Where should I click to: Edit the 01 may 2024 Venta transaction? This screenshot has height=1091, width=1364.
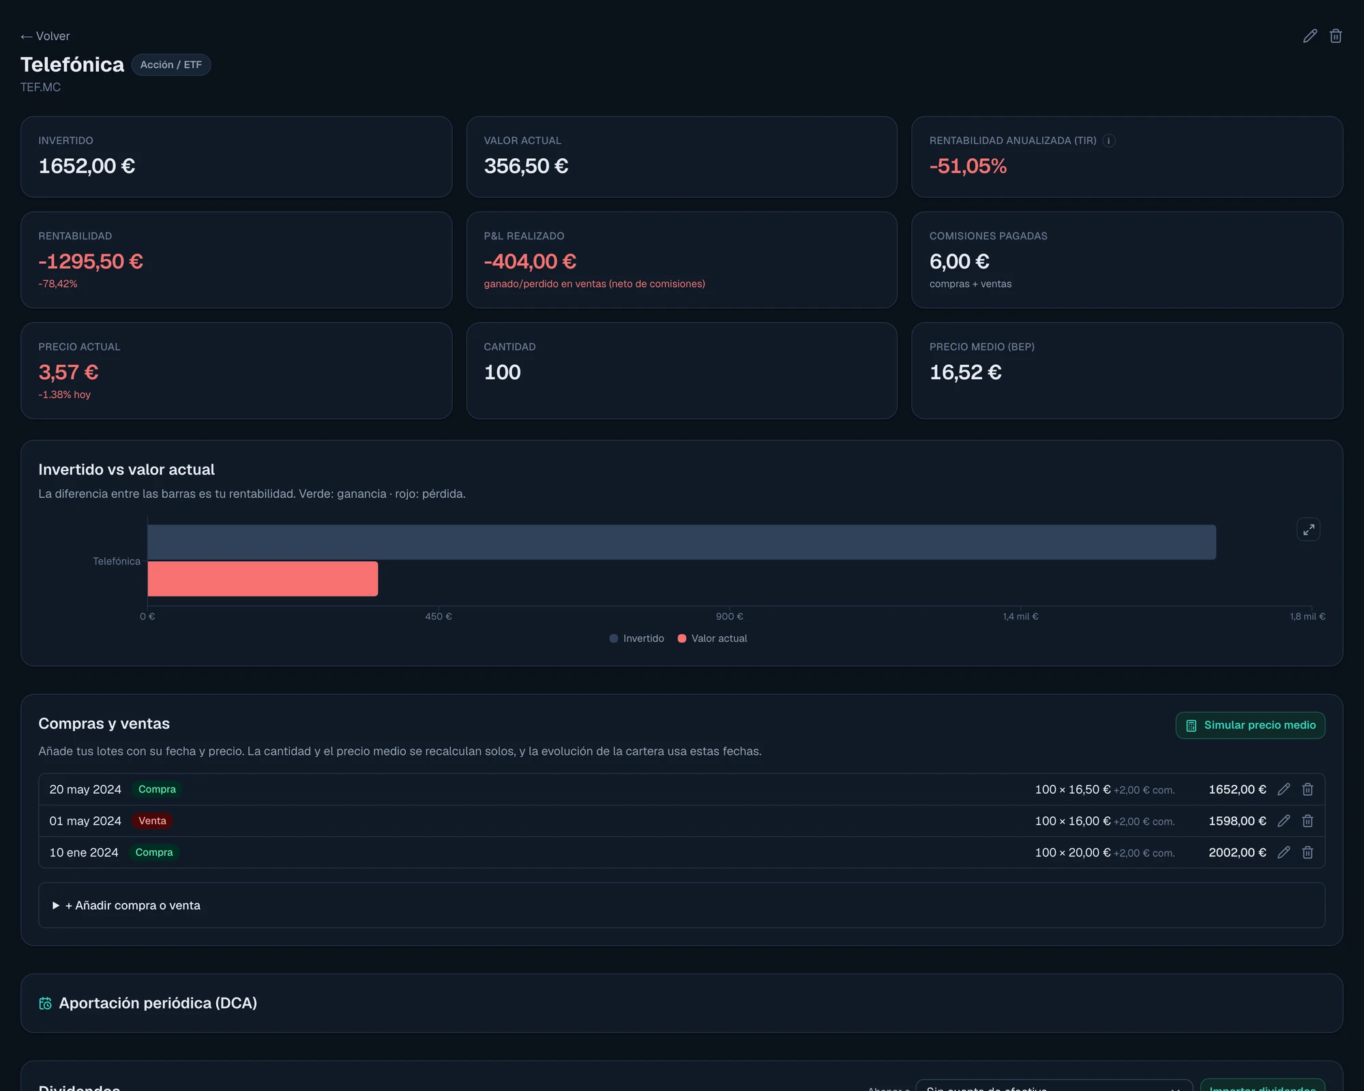coord(1284,821)
